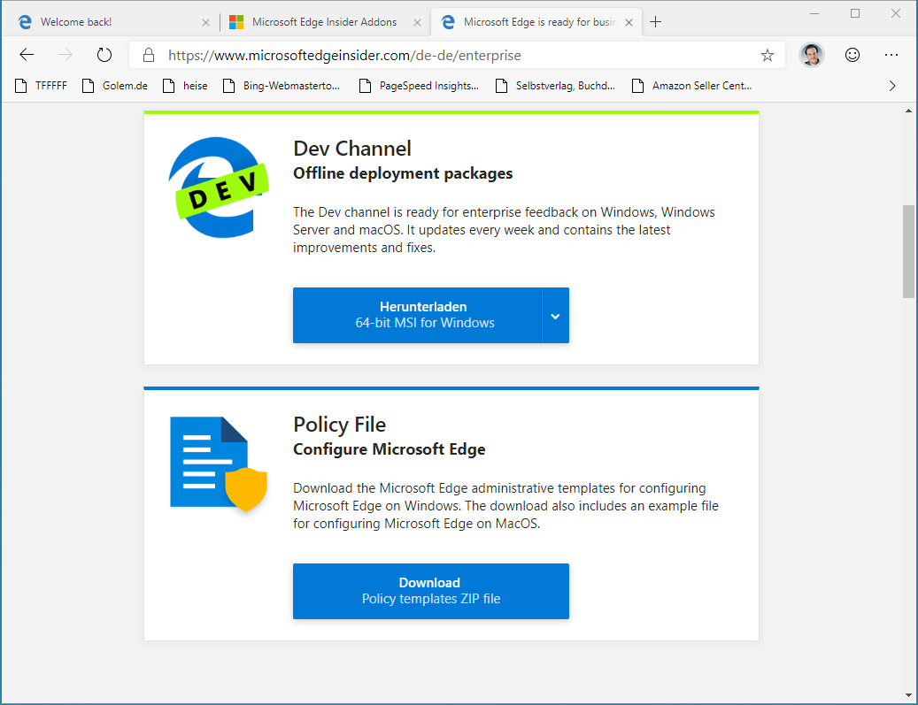Click the Policy File document icon
Viewport: 918px width, 705px height.
click(218, 464)
